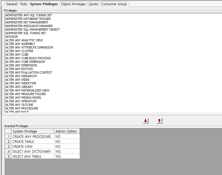
Task: Pick ALTER ANY PROCEDURE in the list
Action: (x=22, y=108)
